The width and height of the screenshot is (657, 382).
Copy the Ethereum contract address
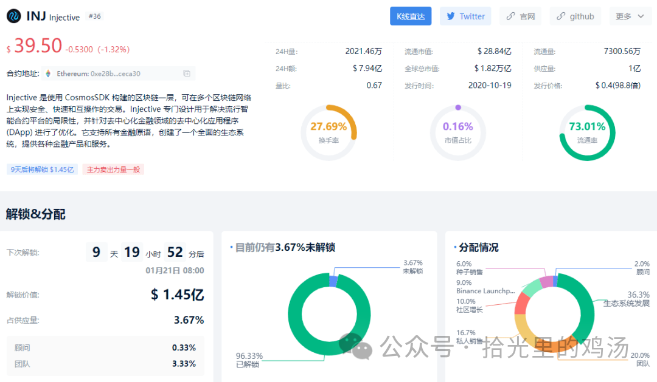click(x=187, y=73)
